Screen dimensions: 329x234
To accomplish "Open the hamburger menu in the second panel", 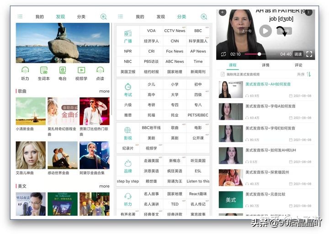I will (121, 16).
